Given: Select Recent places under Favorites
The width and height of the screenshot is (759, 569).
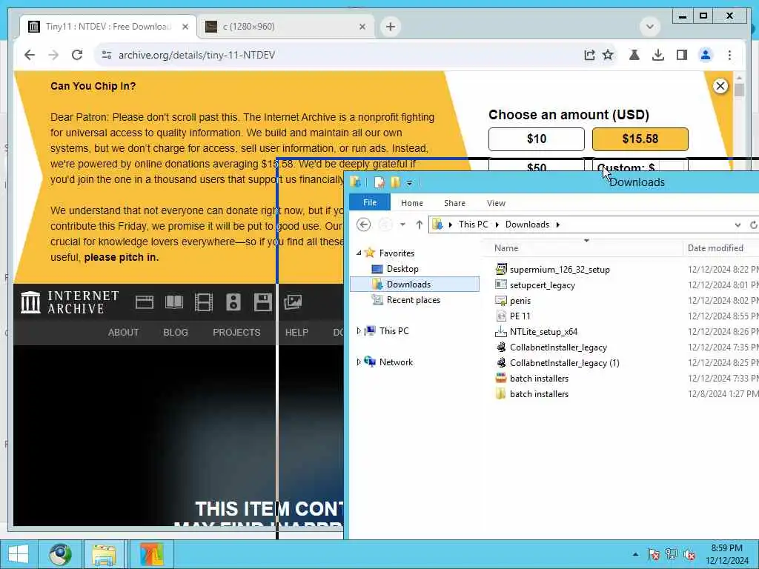Looking at the screenshot, I should tap(414, 300).
